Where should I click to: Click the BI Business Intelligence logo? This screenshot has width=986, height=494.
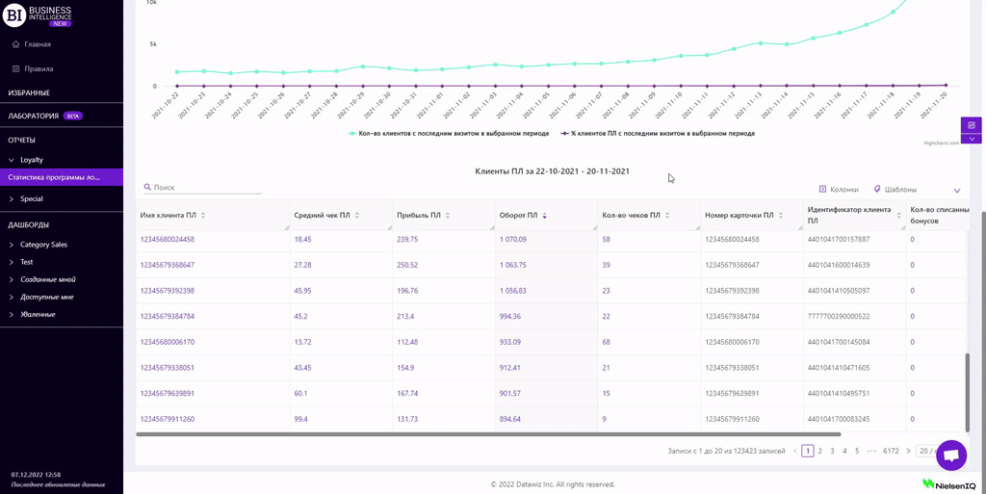(x=39, y=14)
